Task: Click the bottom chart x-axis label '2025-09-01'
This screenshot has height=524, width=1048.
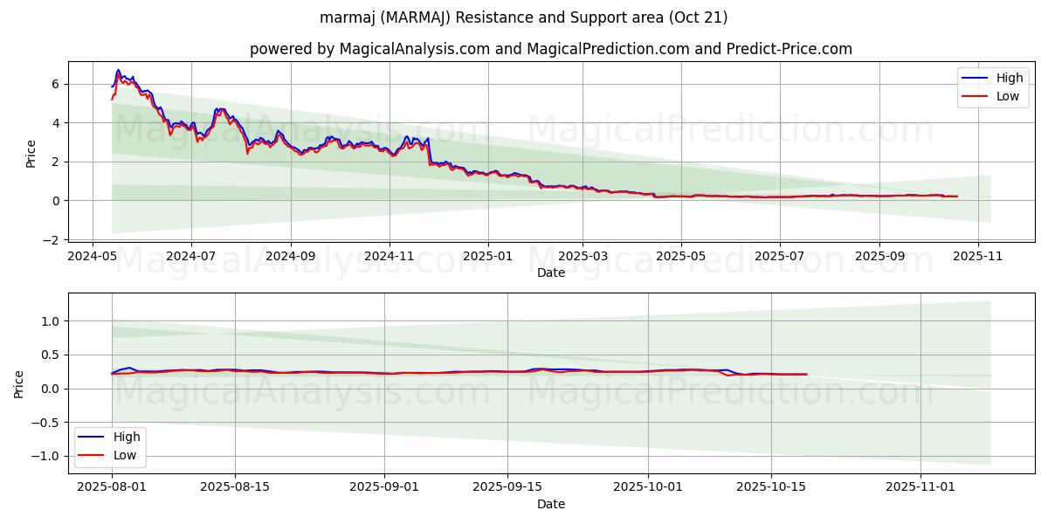Action: click(384, 488)
